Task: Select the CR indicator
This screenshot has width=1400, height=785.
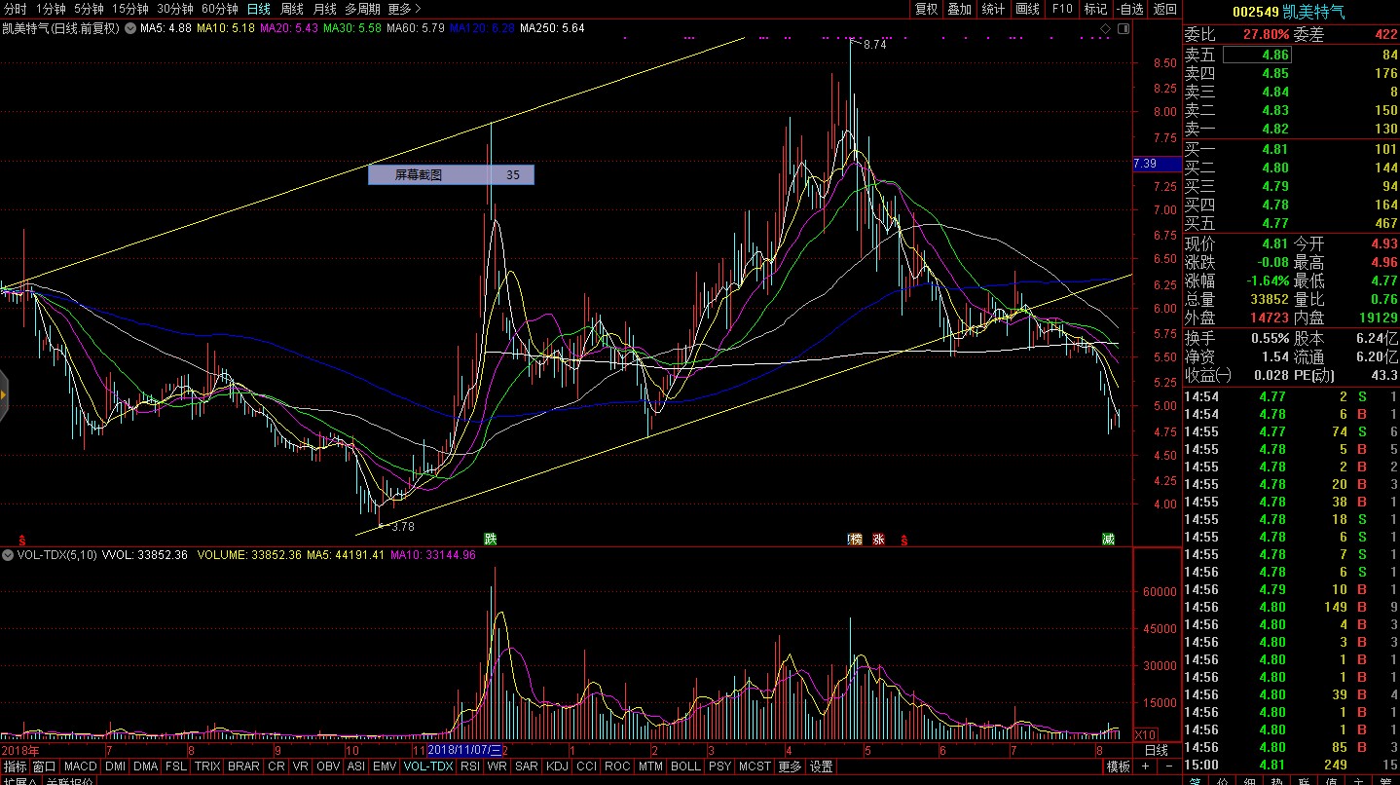Action: point(276,766)
